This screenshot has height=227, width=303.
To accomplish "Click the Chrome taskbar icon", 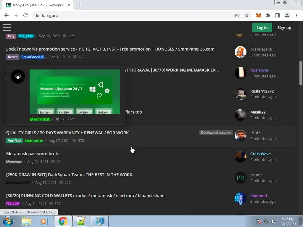I will 63,221.
